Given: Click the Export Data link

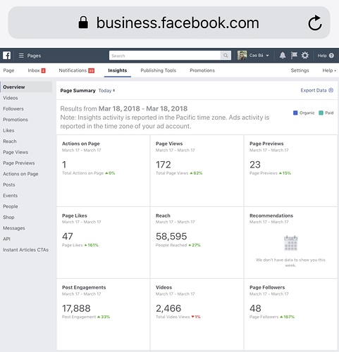Looking at the screenshot, I should (314, 90).
